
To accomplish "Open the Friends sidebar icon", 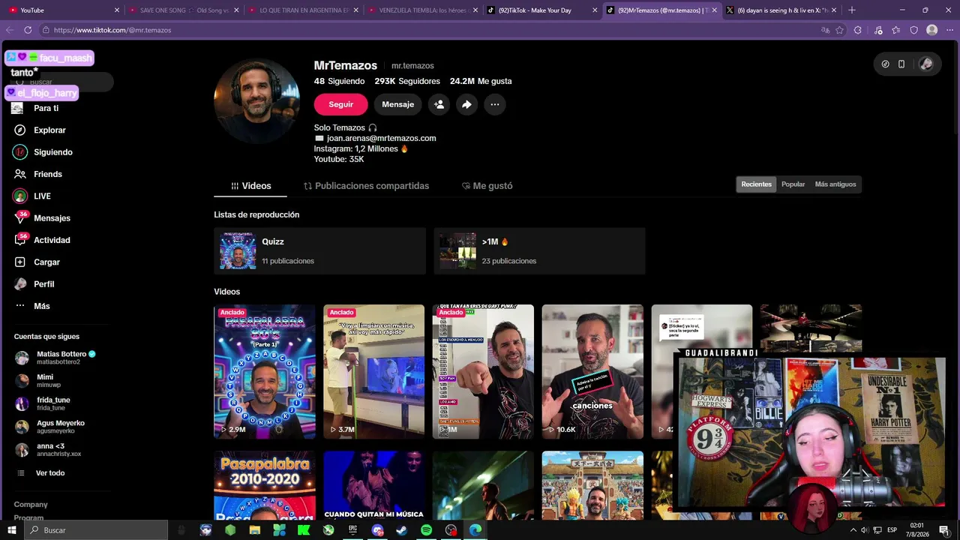I will pos(20,174).
